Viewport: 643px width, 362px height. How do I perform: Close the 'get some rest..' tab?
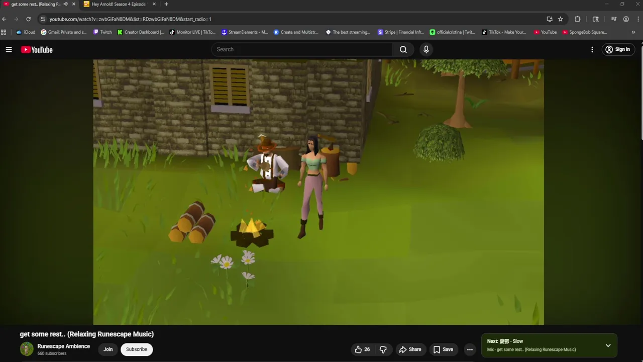(x=74, y=4)
